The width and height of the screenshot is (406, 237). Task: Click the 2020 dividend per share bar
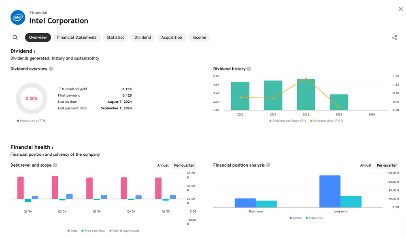click(240, 96)
